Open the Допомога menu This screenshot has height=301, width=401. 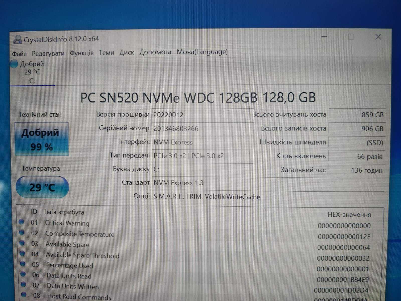click(x=155, y=52)
